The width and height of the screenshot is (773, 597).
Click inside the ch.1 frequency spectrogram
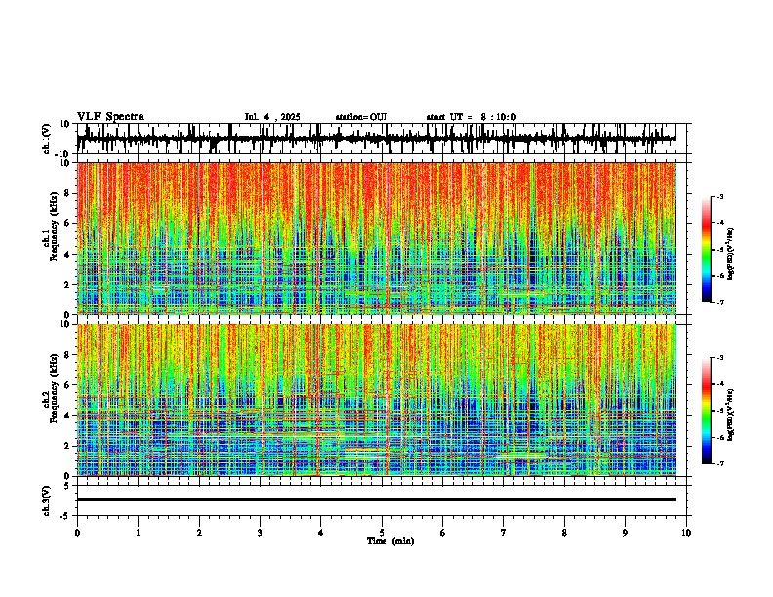377,238
